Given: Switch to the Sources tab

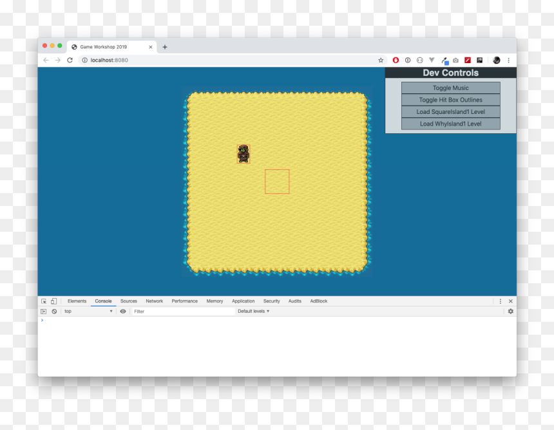Looking at the screenshot, I should (129, 301).
